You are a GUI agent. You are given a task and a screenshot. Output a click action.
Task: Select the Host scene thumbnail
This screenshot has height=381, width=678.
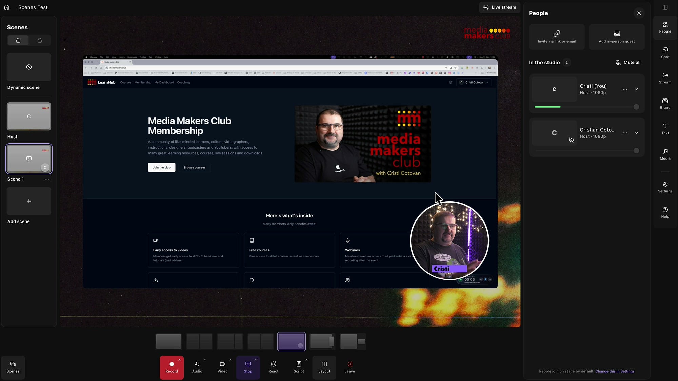pyautogui.click(x=29, y=117)
